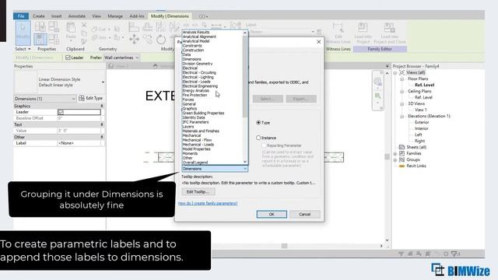This screenshot has height=280, width=498.
Task: Select the Move tool in the Modify panel
Action: 134,39
